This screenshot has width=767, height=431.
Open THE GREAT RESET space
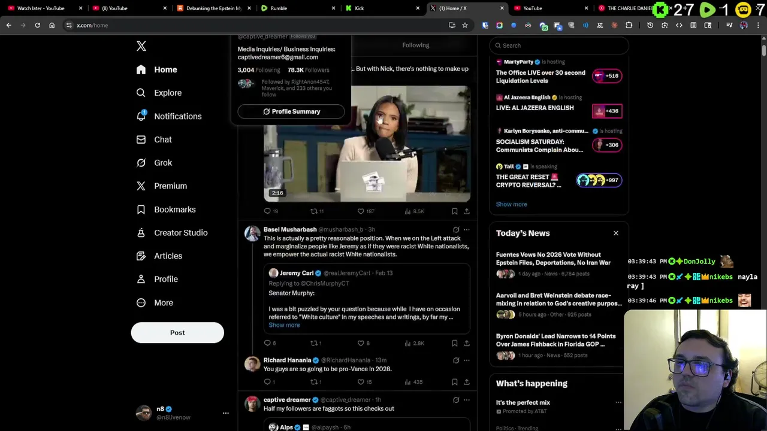tap(529, 181)
